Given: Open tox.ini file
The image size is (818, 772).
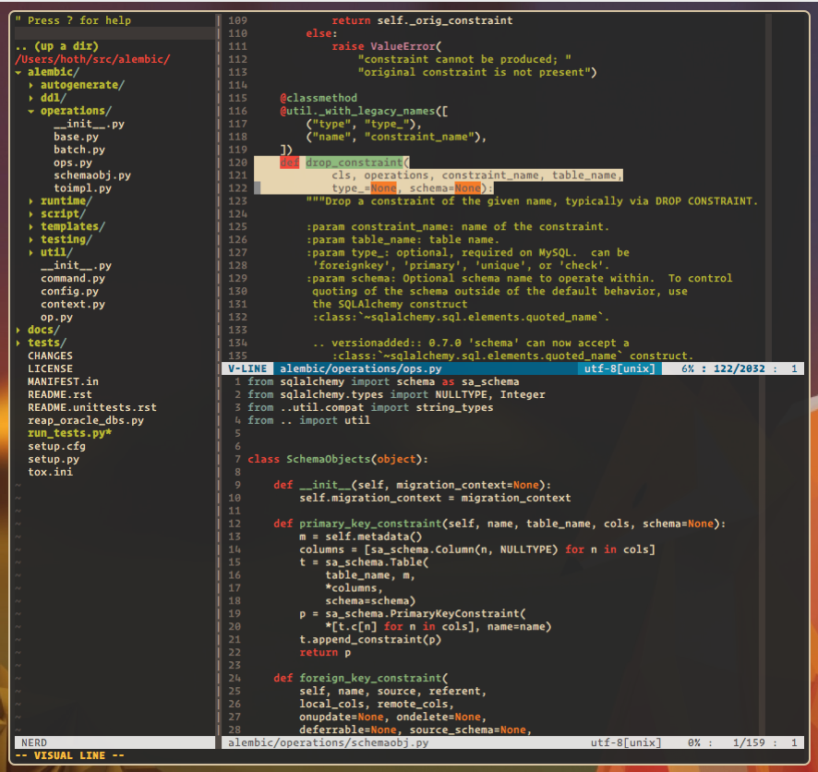Looking at the screenshot, I should tap(51, 472).
